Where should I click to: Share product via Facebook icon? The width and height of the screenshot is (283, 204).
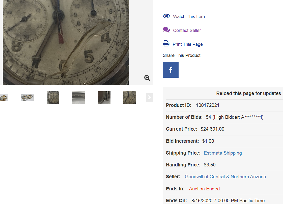(171, 70)
